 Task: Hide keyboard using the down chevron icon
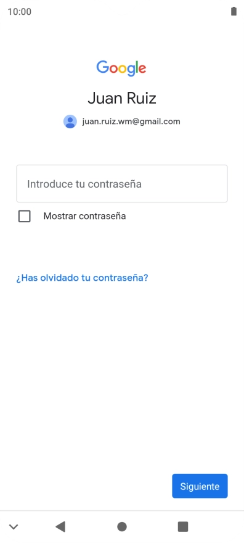point(14,527)
